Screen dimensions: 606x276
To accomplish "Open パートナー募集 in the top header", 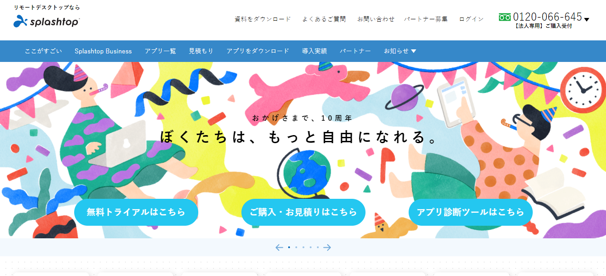I will 426,19.
